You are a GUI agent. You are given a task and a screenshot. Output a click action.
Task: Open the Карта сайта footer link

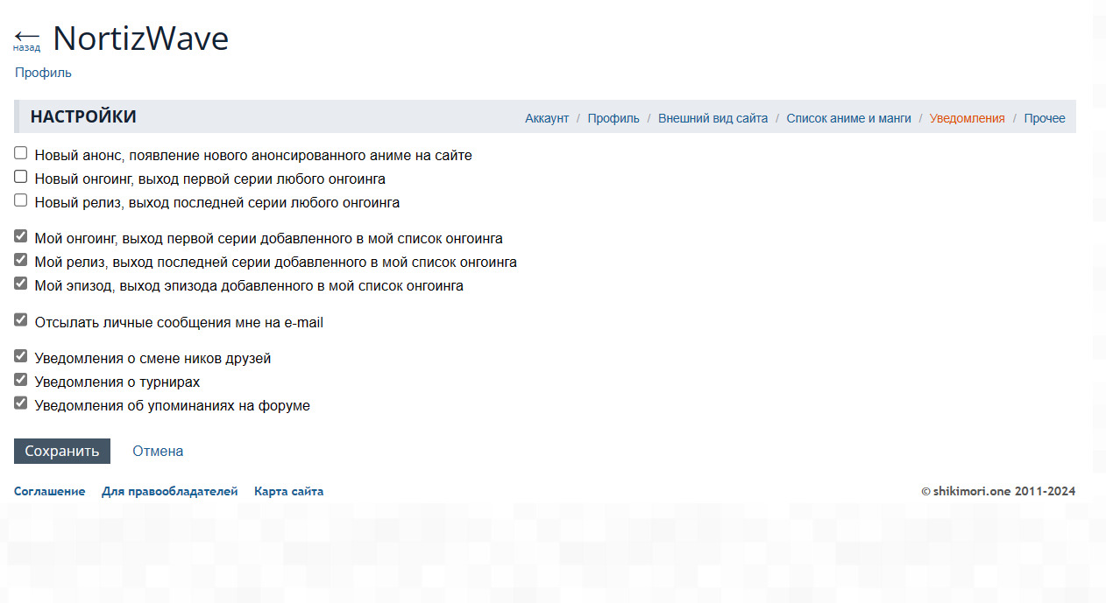[288, 492]
